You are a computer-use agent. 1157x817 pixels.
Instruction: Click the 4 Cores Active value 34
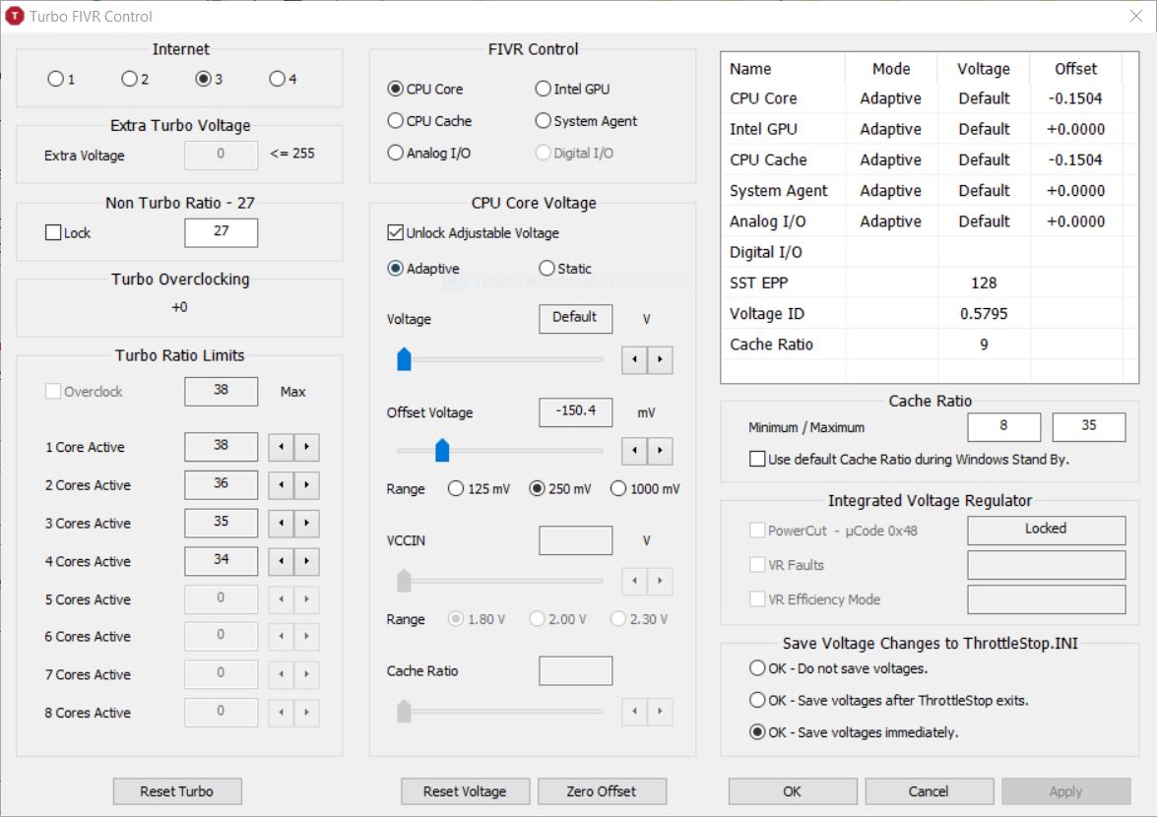tap(222, 560)
